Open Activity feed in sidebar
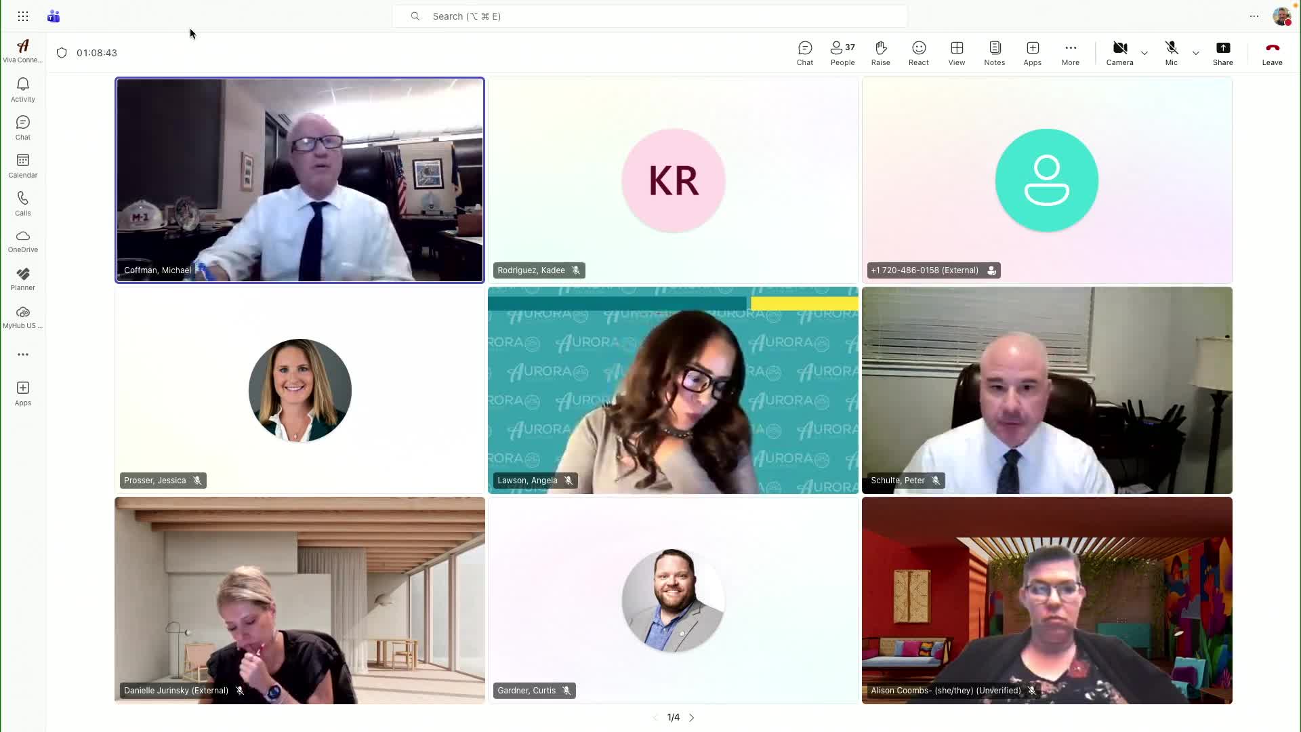Viewport: 1301px width, 732px height. (x=22, y=89)
